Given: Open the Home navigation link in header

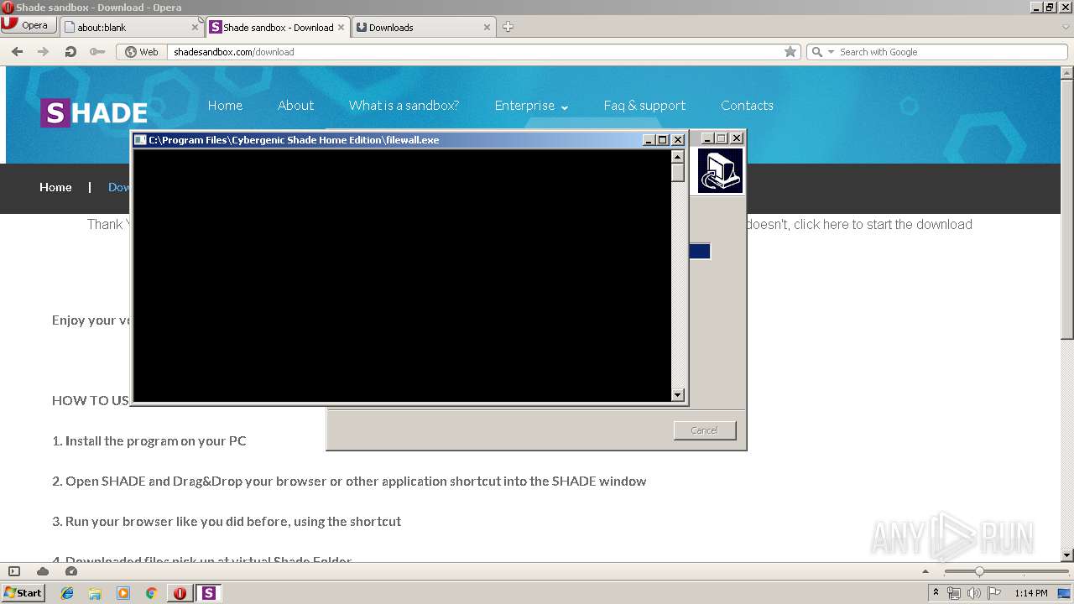Looking at the screenshot, I should pyautogui.click(x=225, y=105).
